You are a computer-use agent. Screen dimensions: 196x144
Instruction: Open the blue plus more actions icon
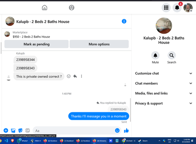(6, 130)
